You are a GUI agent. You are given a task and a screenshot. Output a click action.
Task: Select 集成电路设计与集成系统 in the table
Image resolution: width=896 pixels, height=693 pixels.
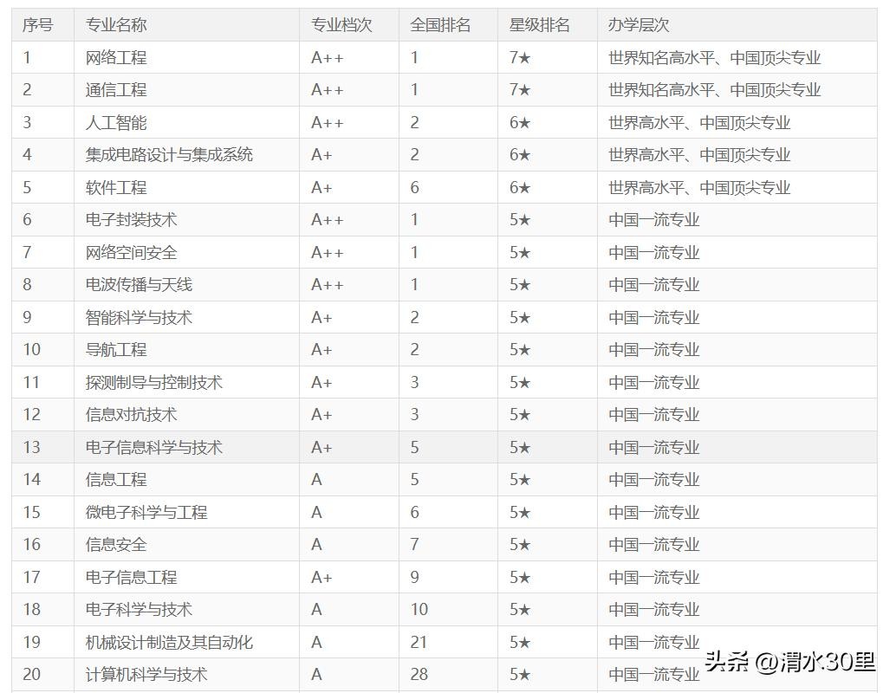(169, 155)
